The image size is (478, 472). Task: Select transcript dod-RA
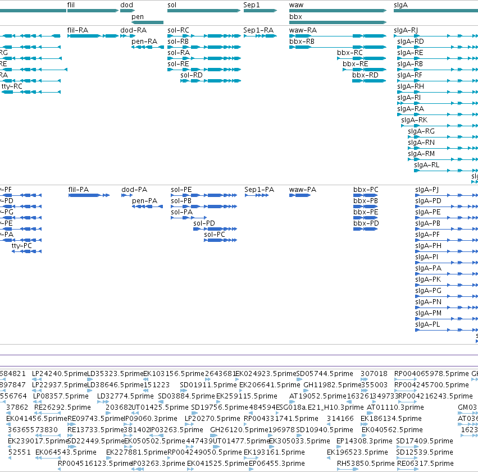click(128, 36)
